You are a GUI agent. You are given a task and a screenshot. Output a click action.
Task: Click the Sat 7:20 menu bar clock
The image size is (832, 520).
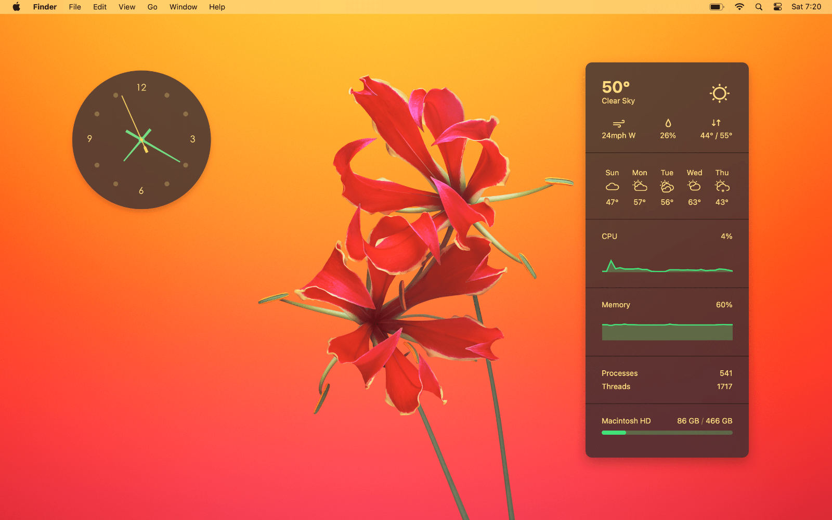806,7
